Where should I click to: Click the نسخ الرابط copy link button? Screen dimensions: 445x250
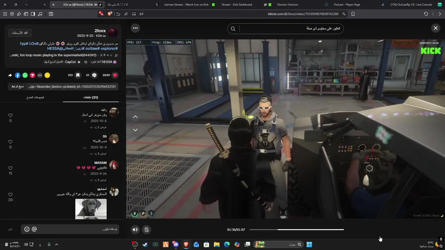tap(17, 86)
